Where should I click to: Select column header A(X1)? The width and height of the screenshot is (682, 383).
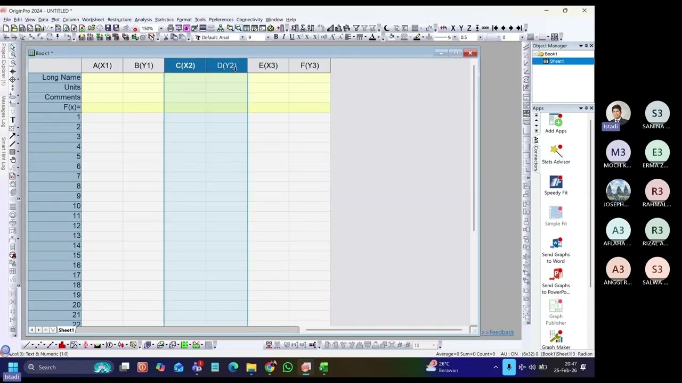coord(102,65)
